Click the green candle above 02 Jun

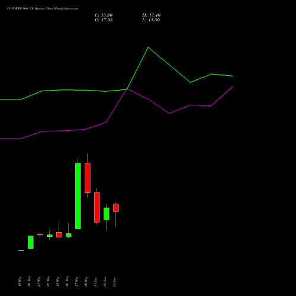tap(107, 214)
